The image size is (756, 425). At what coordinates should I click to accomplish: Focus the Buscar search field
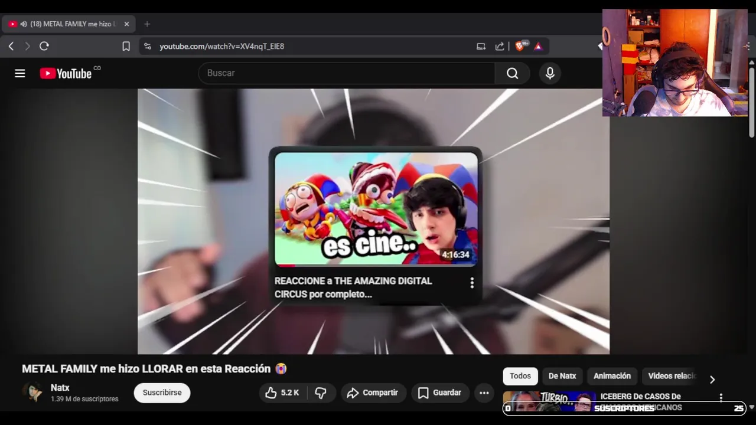coord(347,73)
